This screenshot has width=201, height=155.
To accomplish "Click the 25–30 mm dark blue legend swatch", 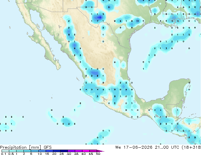I will pyautogui.click(x=64, y=151).
